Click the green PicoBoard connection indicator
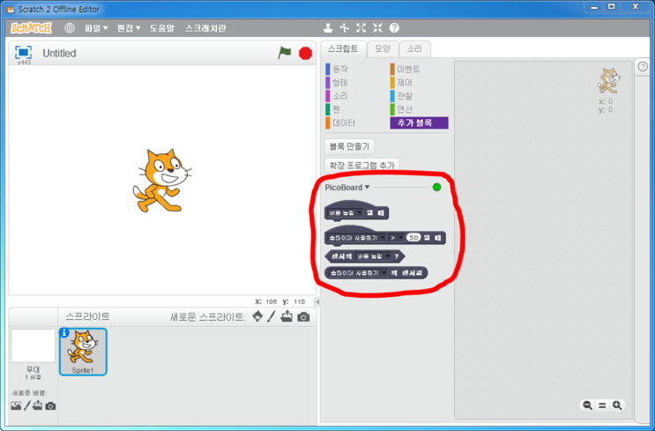Screen dimensions: 655x431 [x=436, y=187]
